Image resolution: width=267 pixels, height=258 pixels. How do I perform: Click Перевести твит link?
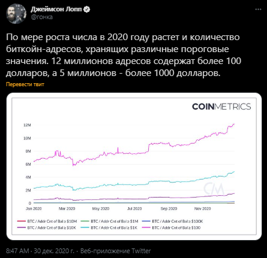[25, 84]
